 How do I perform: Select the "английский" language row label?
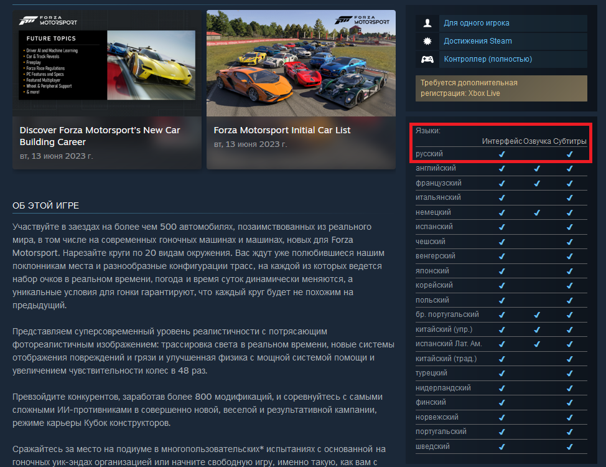[x=436, y=168]
